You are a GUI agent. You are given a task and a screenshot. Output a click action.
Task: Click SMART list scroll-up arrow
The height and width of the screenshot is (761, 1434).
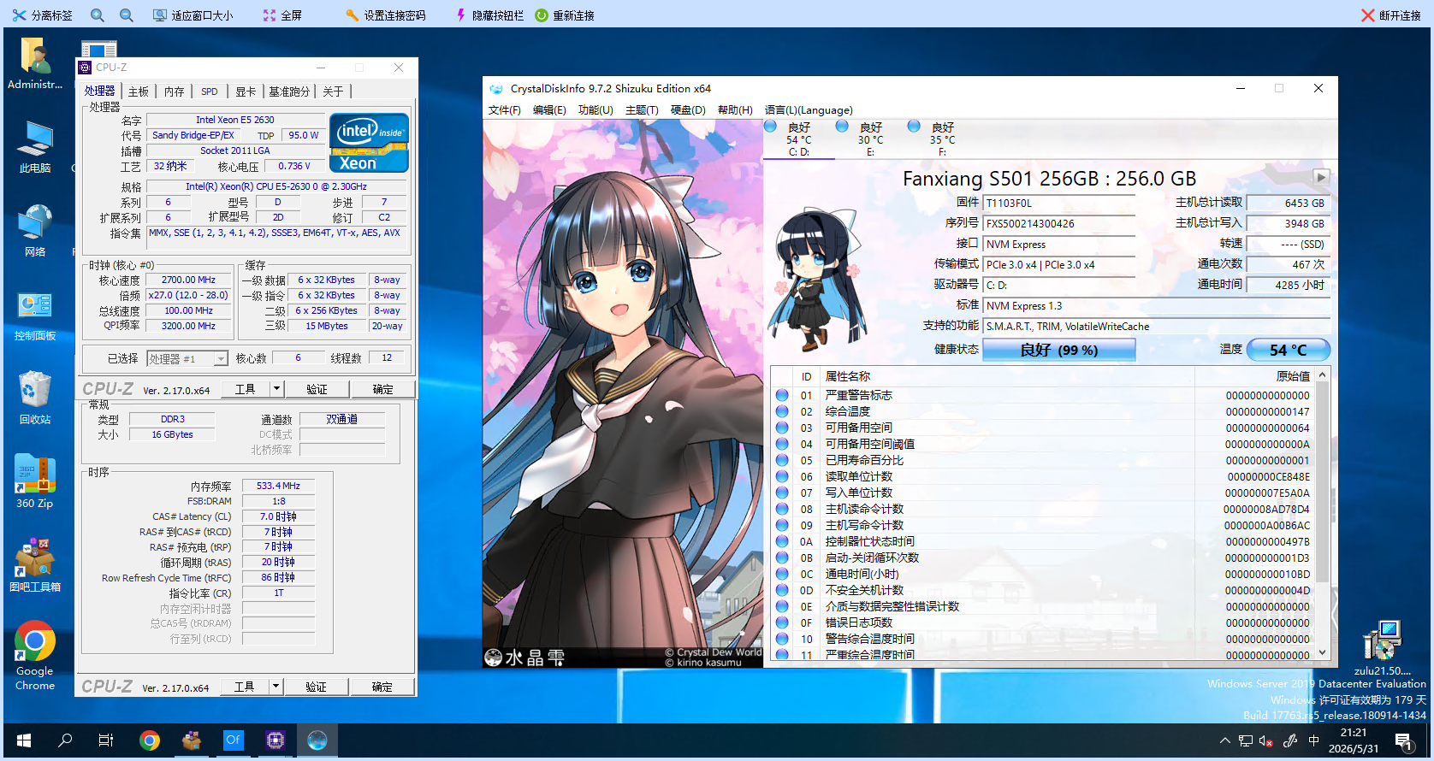(x=1323, y=375)
